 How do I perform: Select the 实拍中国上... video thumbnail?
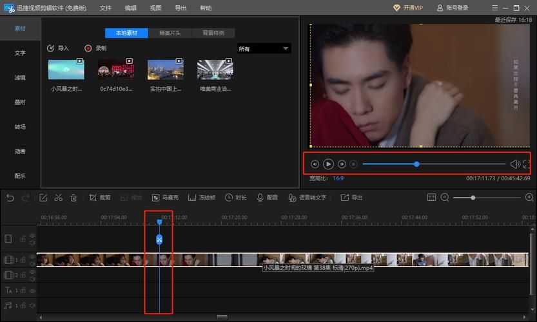pyautogui.click(x=166, y=70)
